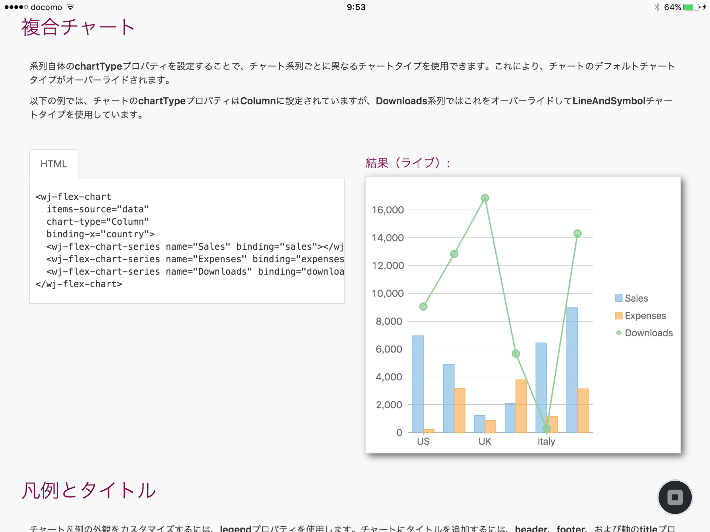Image resolution: width=710 pixels, height=532 pixels.
Task: Tap the zero-value Downloads point at Italy
Action: click(x=546, y=428)
